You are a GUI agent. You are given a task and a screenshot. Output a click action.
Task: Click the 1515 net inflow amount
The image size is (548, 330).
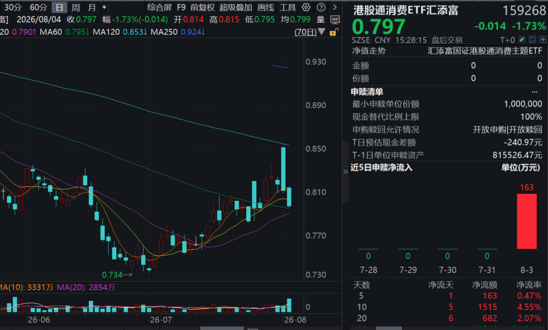487,307
